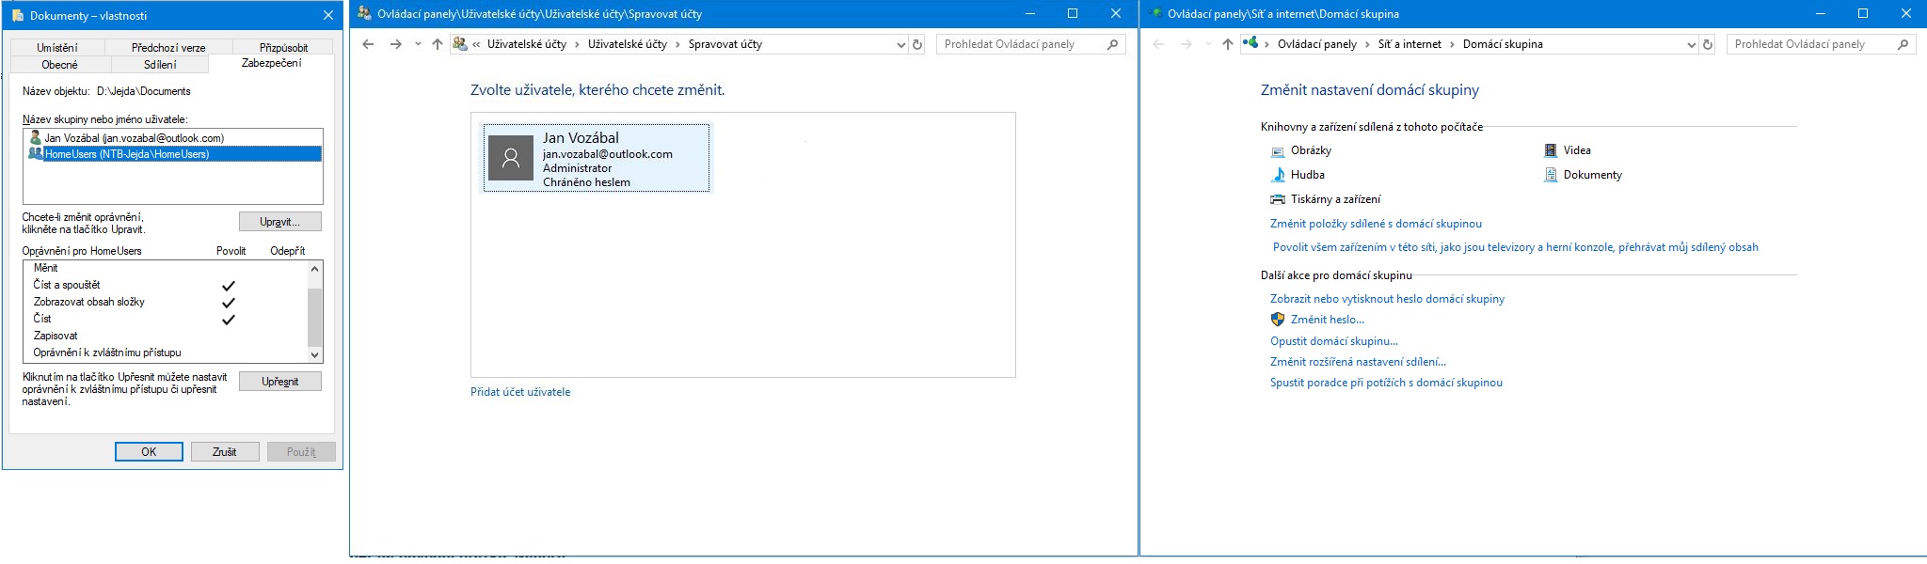Switch to the Umístění tab
Image resolution: width=1927 pixels, height=564 pixels.
[x=57, y=47]
